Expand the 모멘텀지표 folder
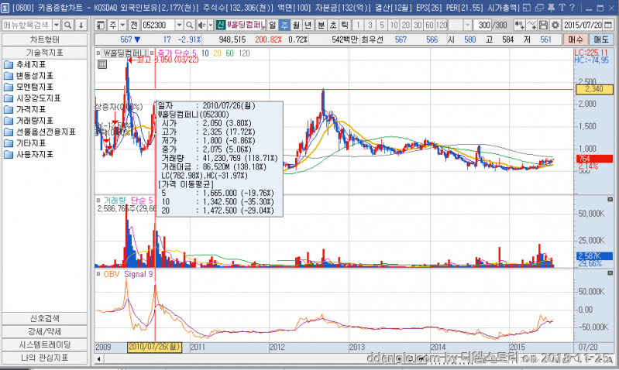This screenshot has width=619, height=370. pos(29,87)
